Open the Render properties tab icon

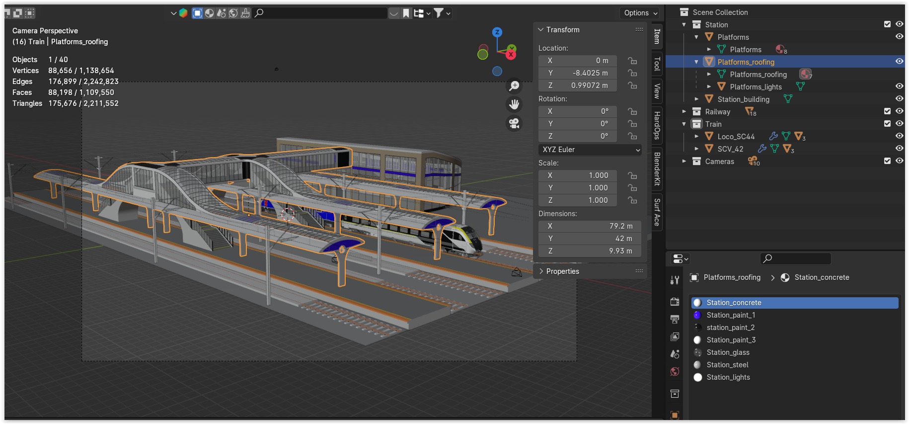tap(675, 302)
